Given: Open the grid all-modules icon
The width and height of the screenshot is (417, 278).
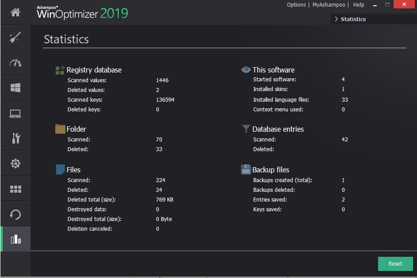Looking at the screenshot, I should coord(15,189).
